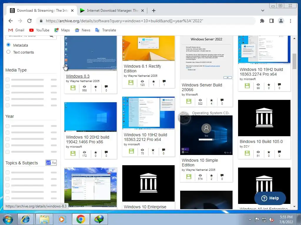Select the Metadata search radio button
This screenshot has width=301, height=225.
8,45
